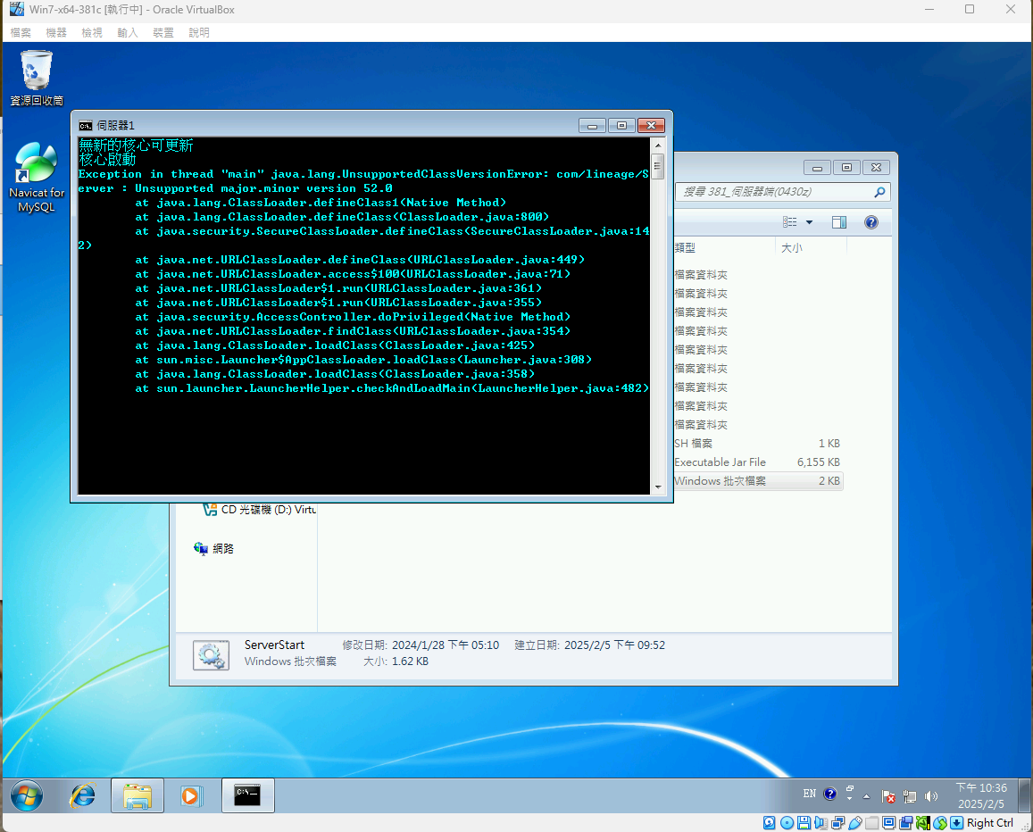Maximize the 伺服器1 console window

(621, 125)
